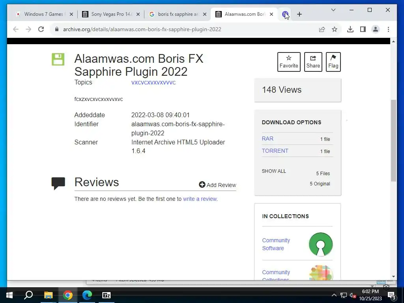Show hidden system tray icons

[334, 295]
